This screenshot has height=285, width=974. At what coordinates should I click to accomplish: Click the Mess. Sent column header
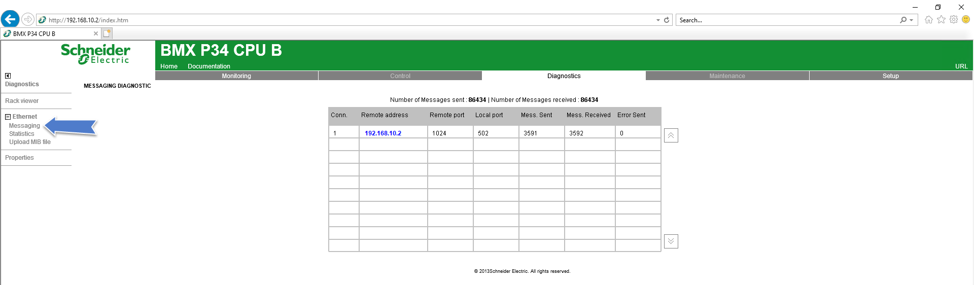pos(536,115)
